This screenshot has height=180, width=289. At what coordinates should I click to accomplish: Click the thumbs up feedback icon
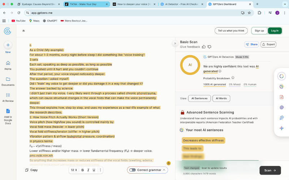(x=204, y=47)
